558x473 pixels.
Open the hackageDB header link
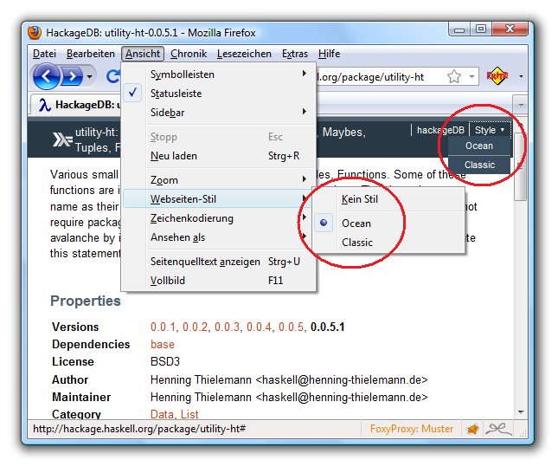point(440,130)
